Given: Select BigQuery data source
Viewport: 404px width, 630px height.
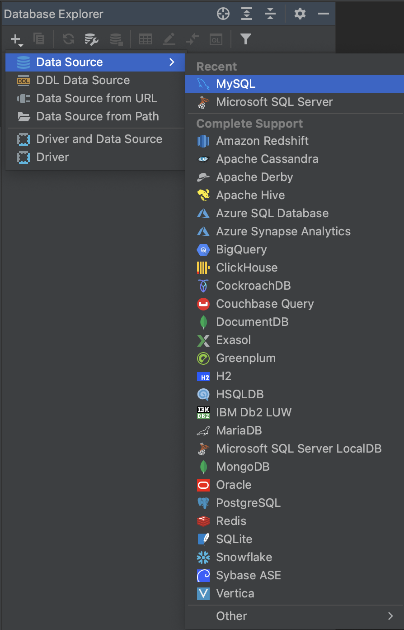Looking at the screenshot, I should pyautogui.click(x=295, y=249).
